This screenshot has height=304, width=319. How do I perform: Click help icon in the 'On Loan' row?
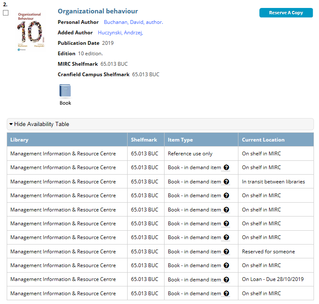pyautogui.click(x=226, y=280)
